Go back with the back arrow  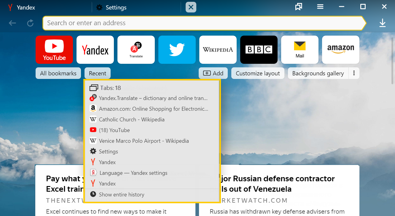coord(12,23)
